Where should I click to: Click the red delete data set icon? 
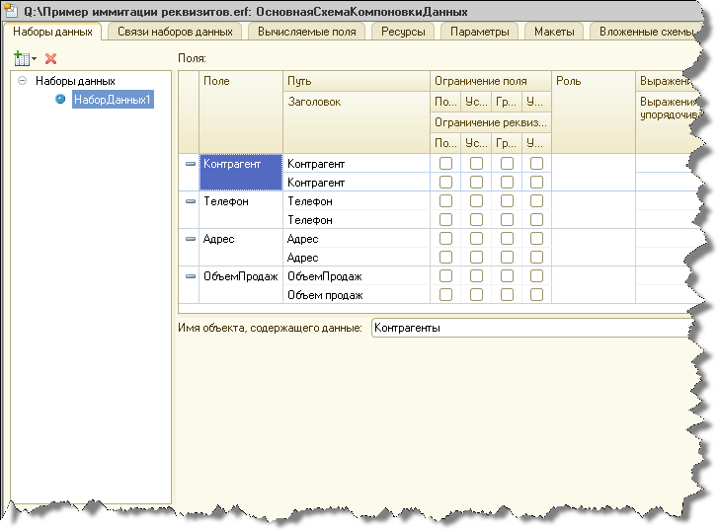[x=51, y=59]
